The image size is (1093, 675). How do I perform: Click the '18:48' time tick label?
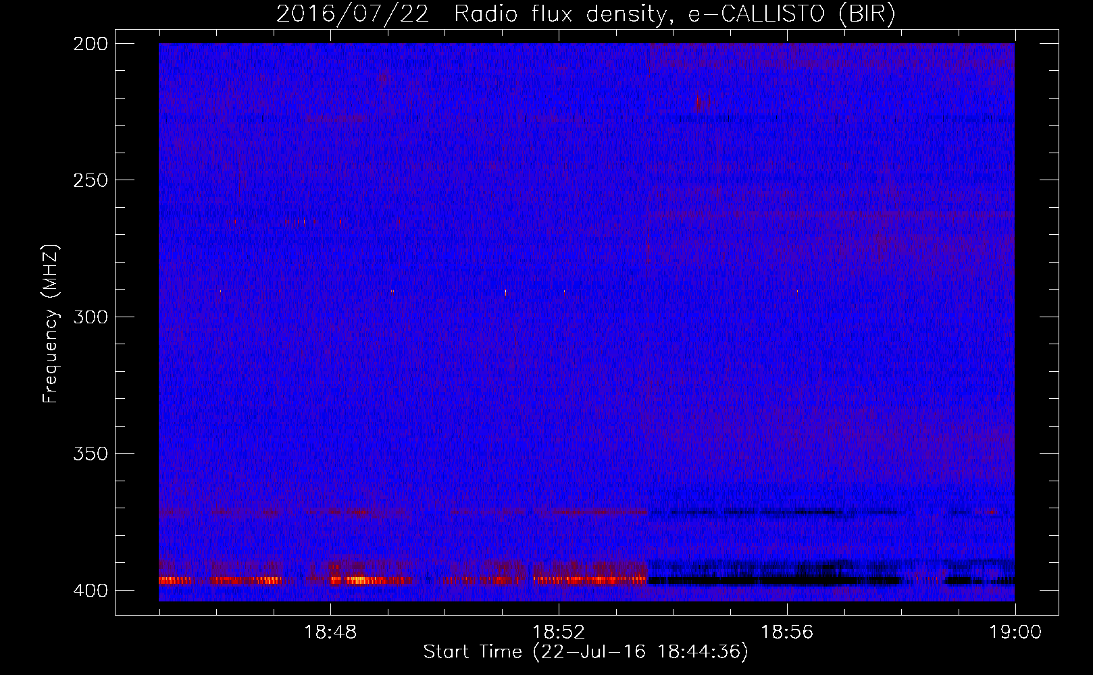[x=330, y=632]
